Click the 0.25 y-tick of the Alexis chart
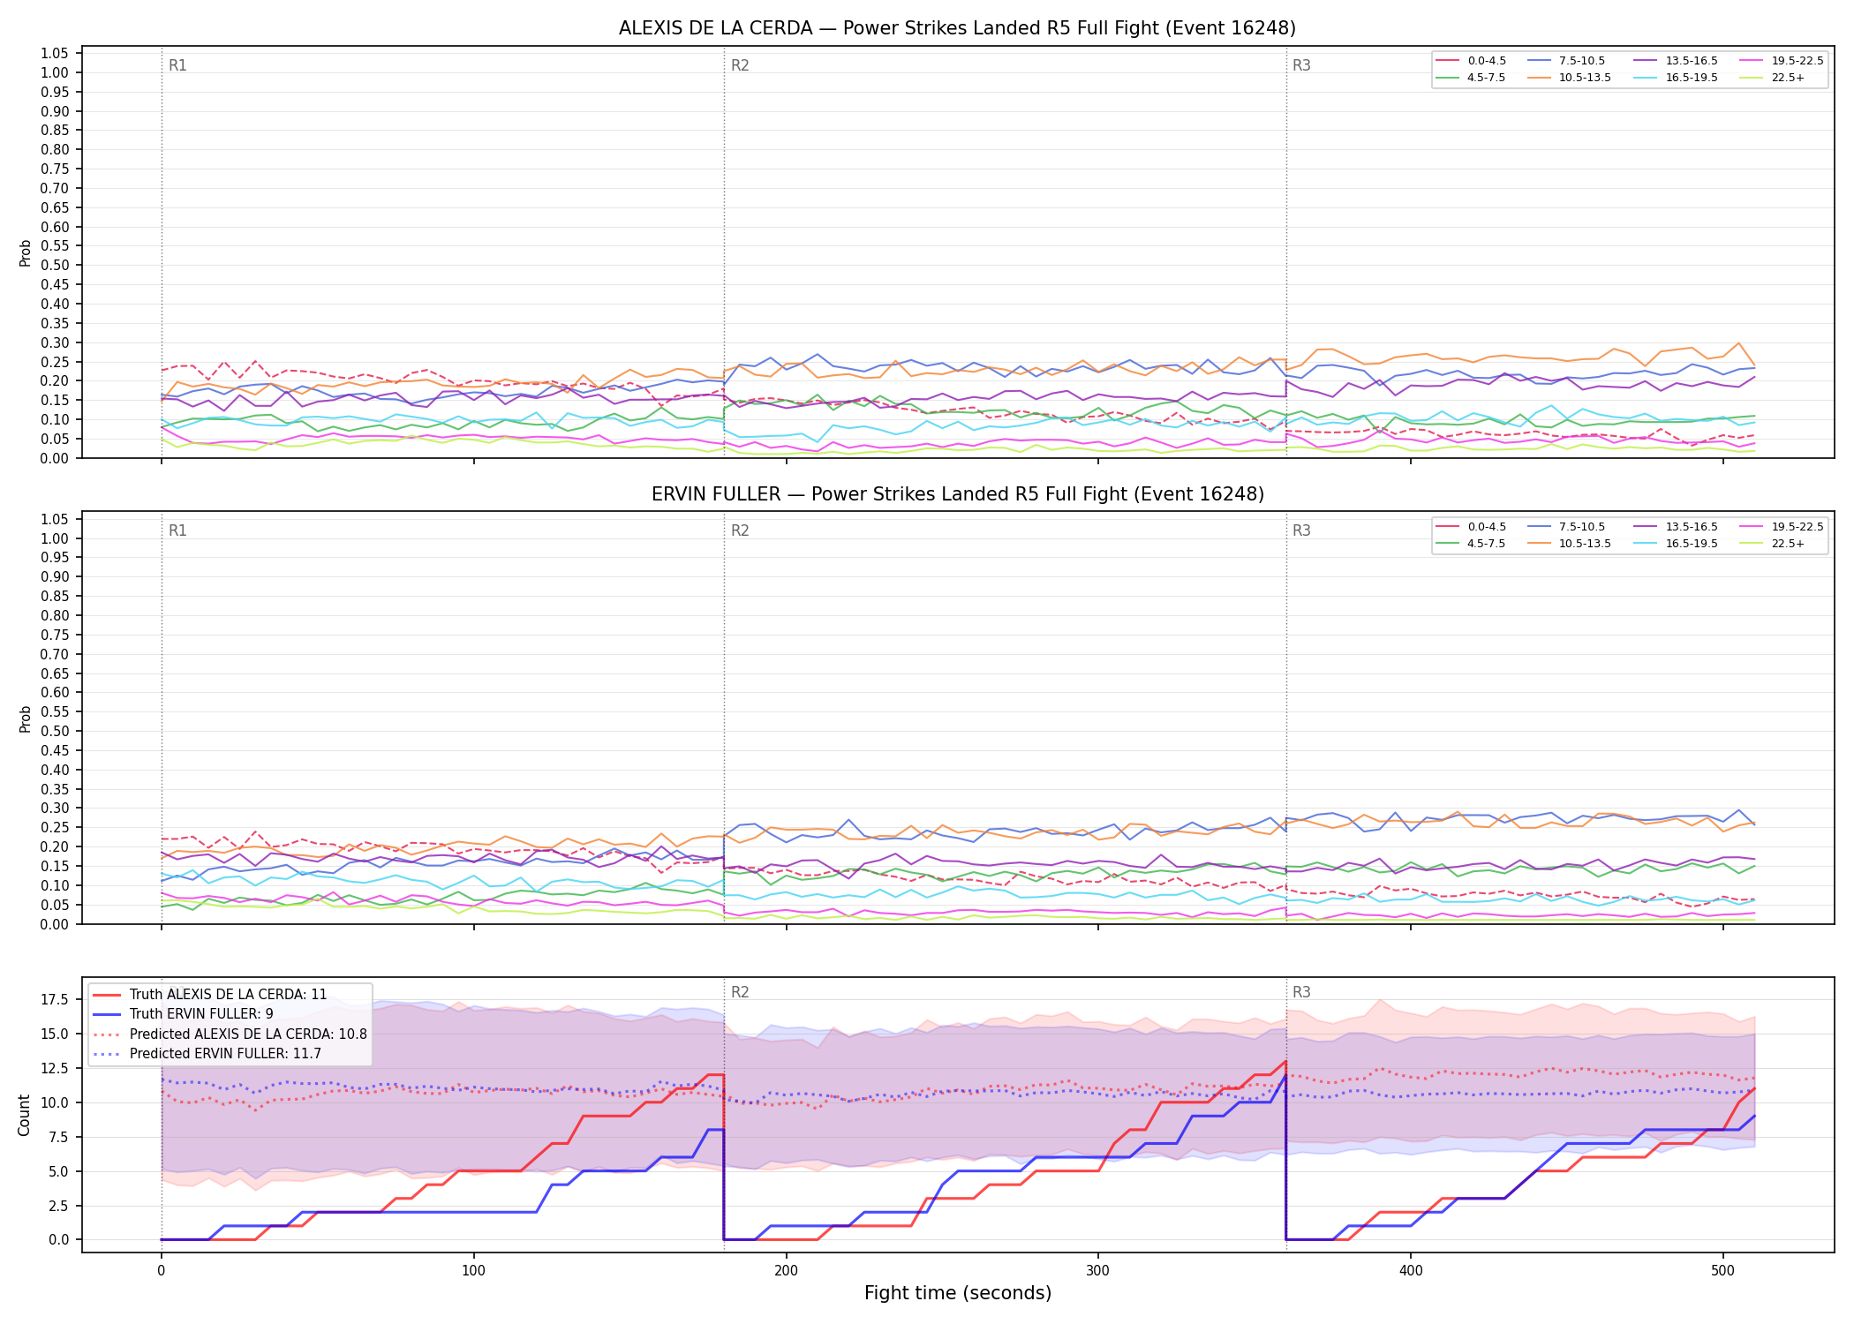 point(55,362)
